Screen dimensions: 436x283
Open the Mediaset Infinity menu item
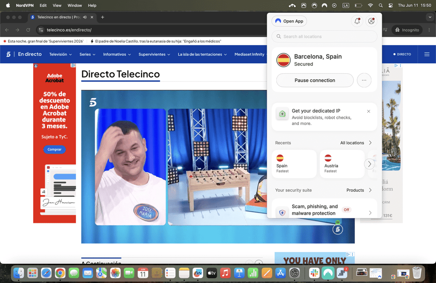click(250, 54)
